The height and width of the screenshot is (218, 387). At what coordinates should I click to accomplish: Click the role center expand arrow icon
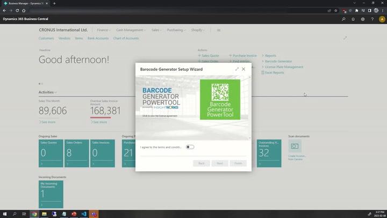tap(345, 38)
